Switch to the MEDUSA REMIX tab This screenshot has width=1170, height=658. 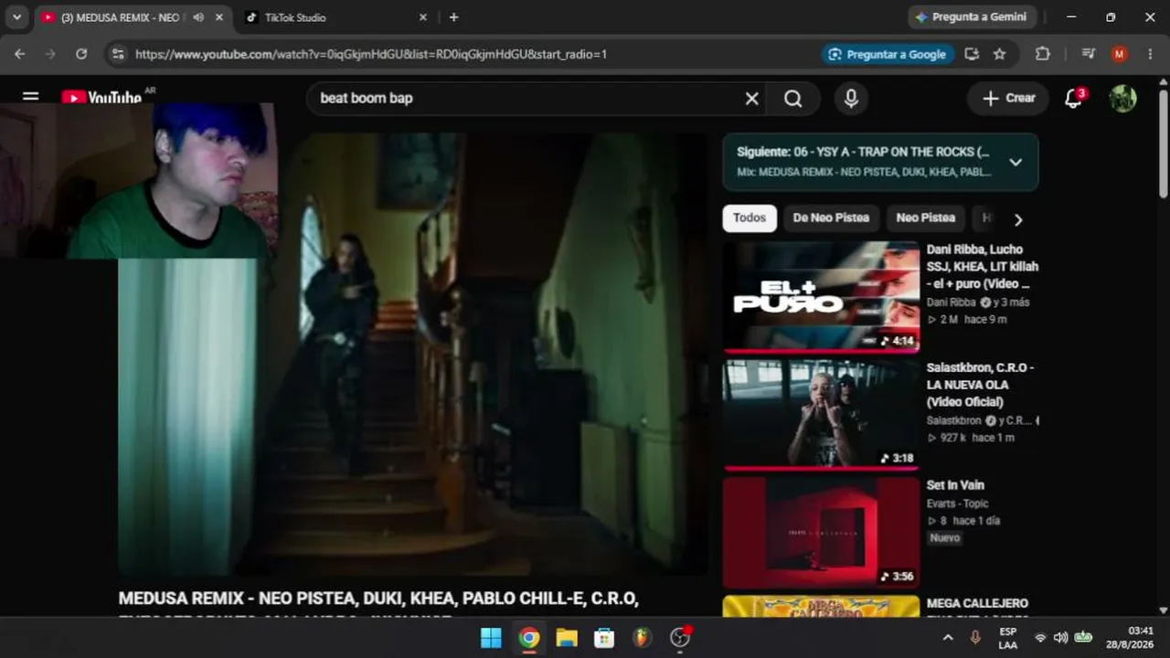pos(124,17)
